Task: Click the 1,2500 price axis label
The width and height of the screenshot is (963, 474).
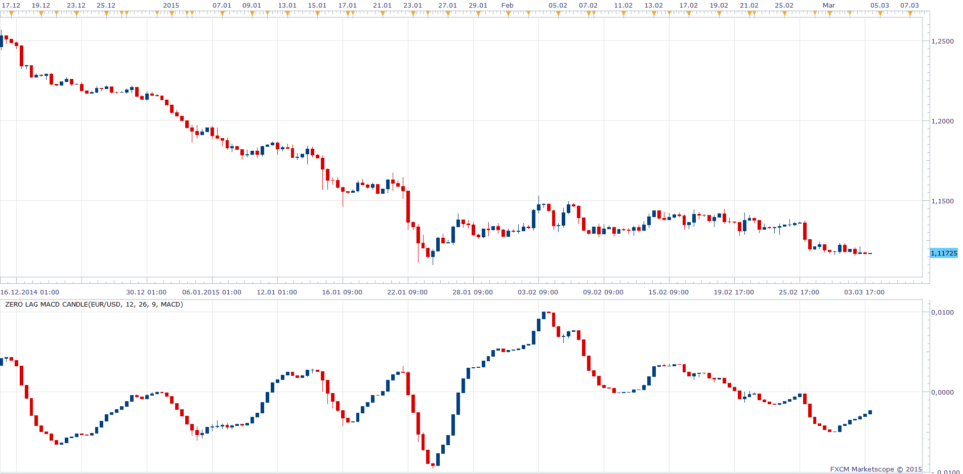Action: [x=942, y=41]
